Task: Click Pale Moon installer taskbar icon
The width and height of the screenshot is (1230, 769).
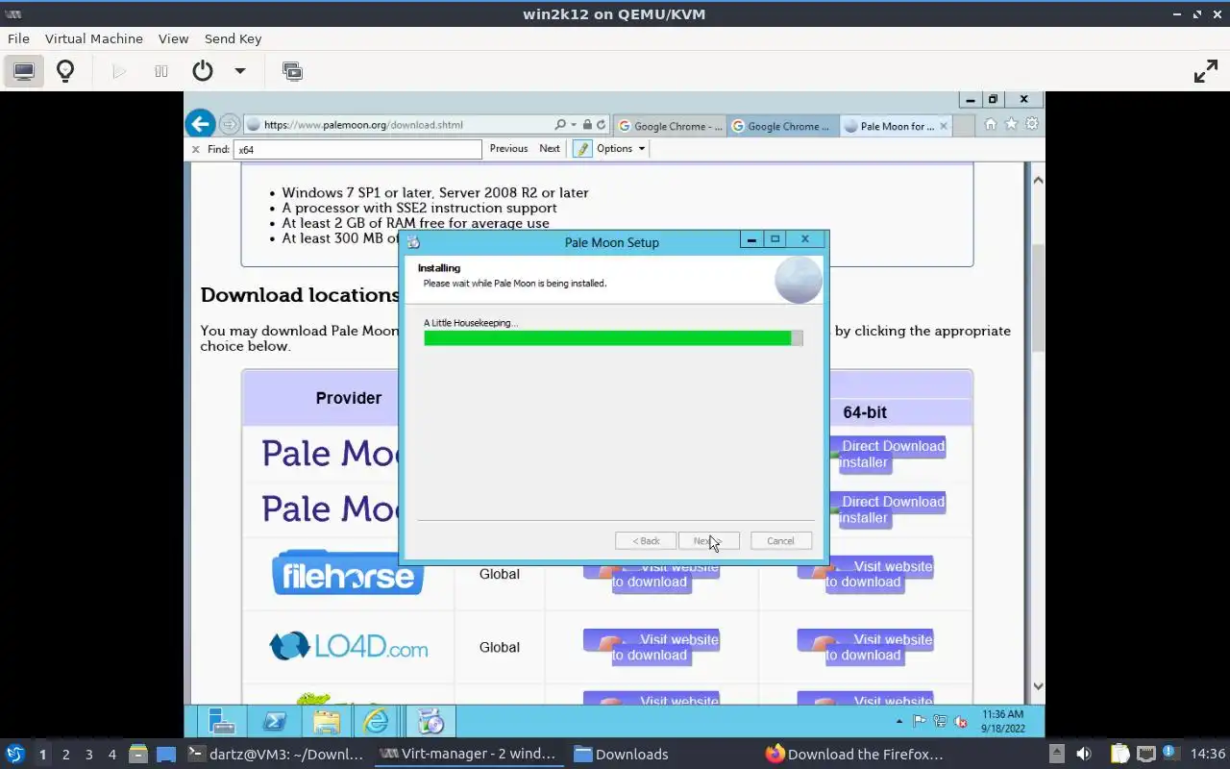Action: click(430, 721)
